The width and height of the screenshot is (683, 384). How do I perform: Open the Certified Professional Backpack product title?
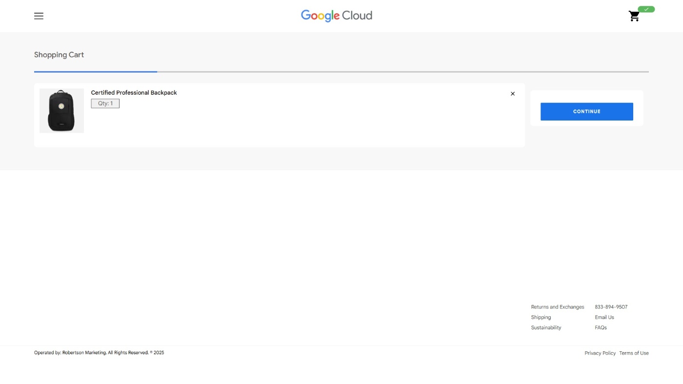point(134,93)
